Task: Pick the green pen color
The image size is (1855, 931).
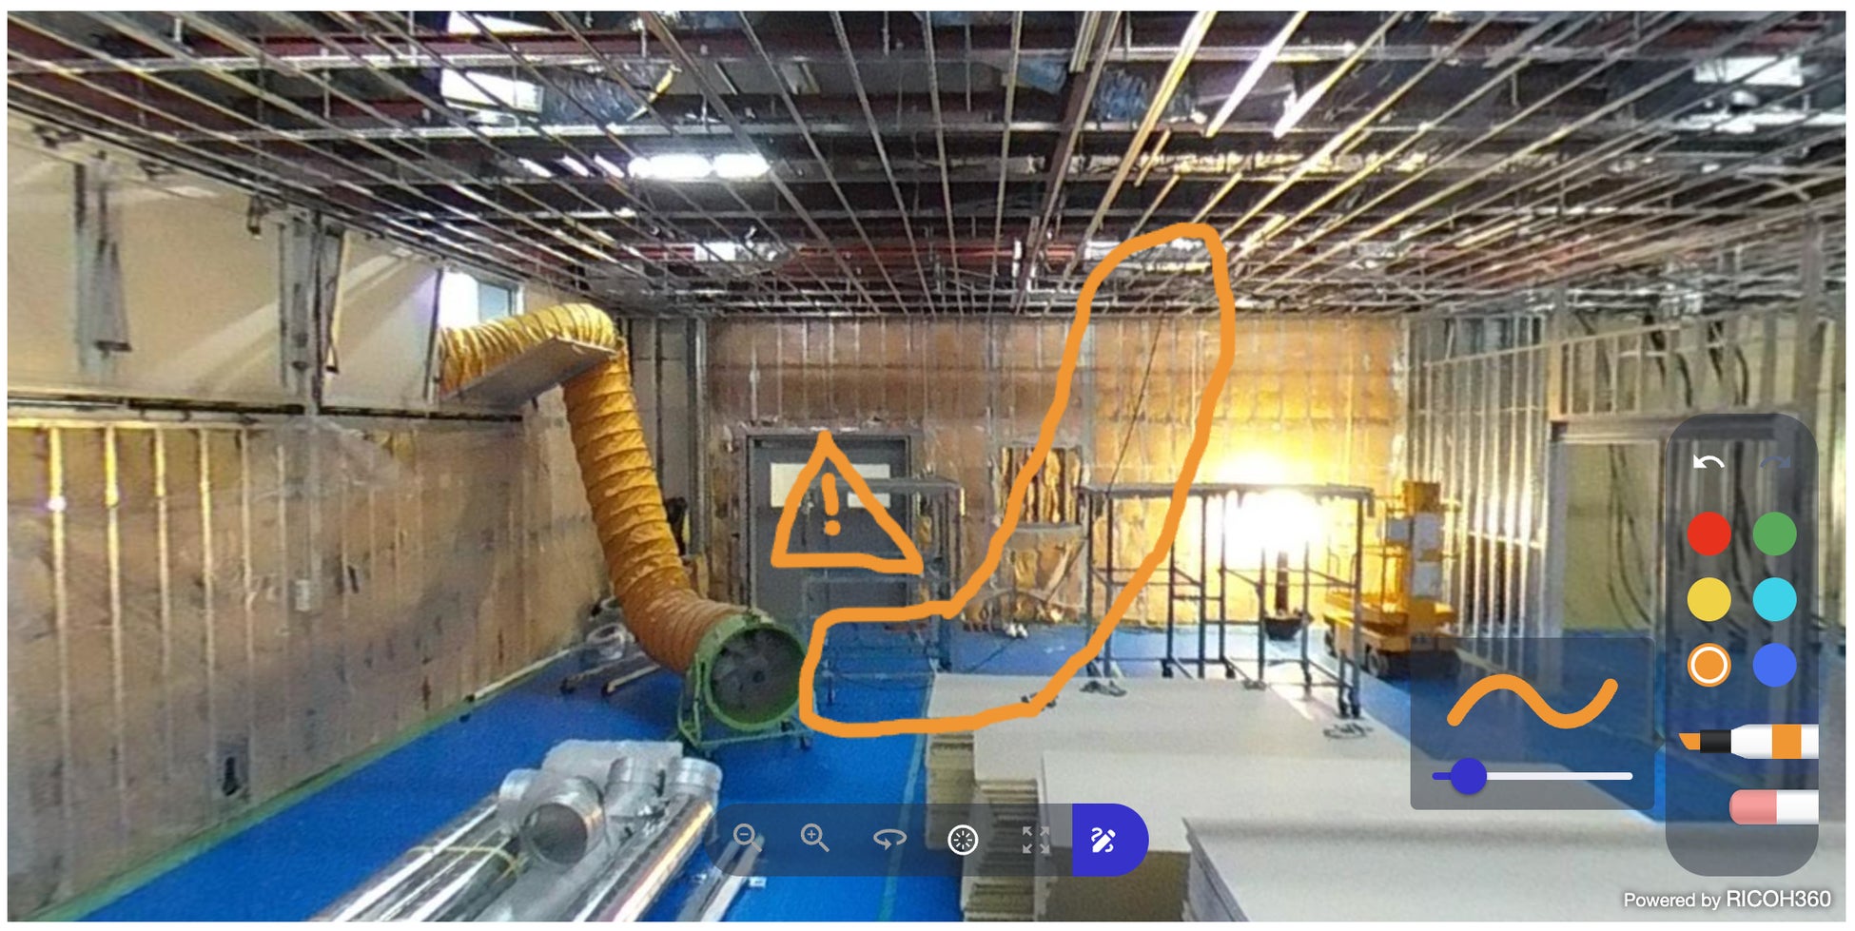Action: pos(1775,533)
